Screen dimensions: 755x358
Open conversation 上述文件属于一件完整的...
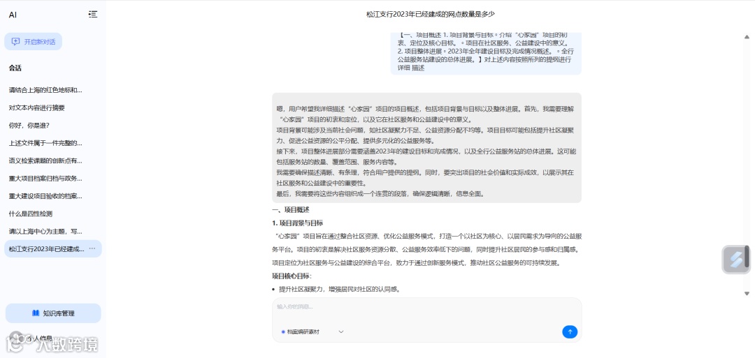point(45,143)
